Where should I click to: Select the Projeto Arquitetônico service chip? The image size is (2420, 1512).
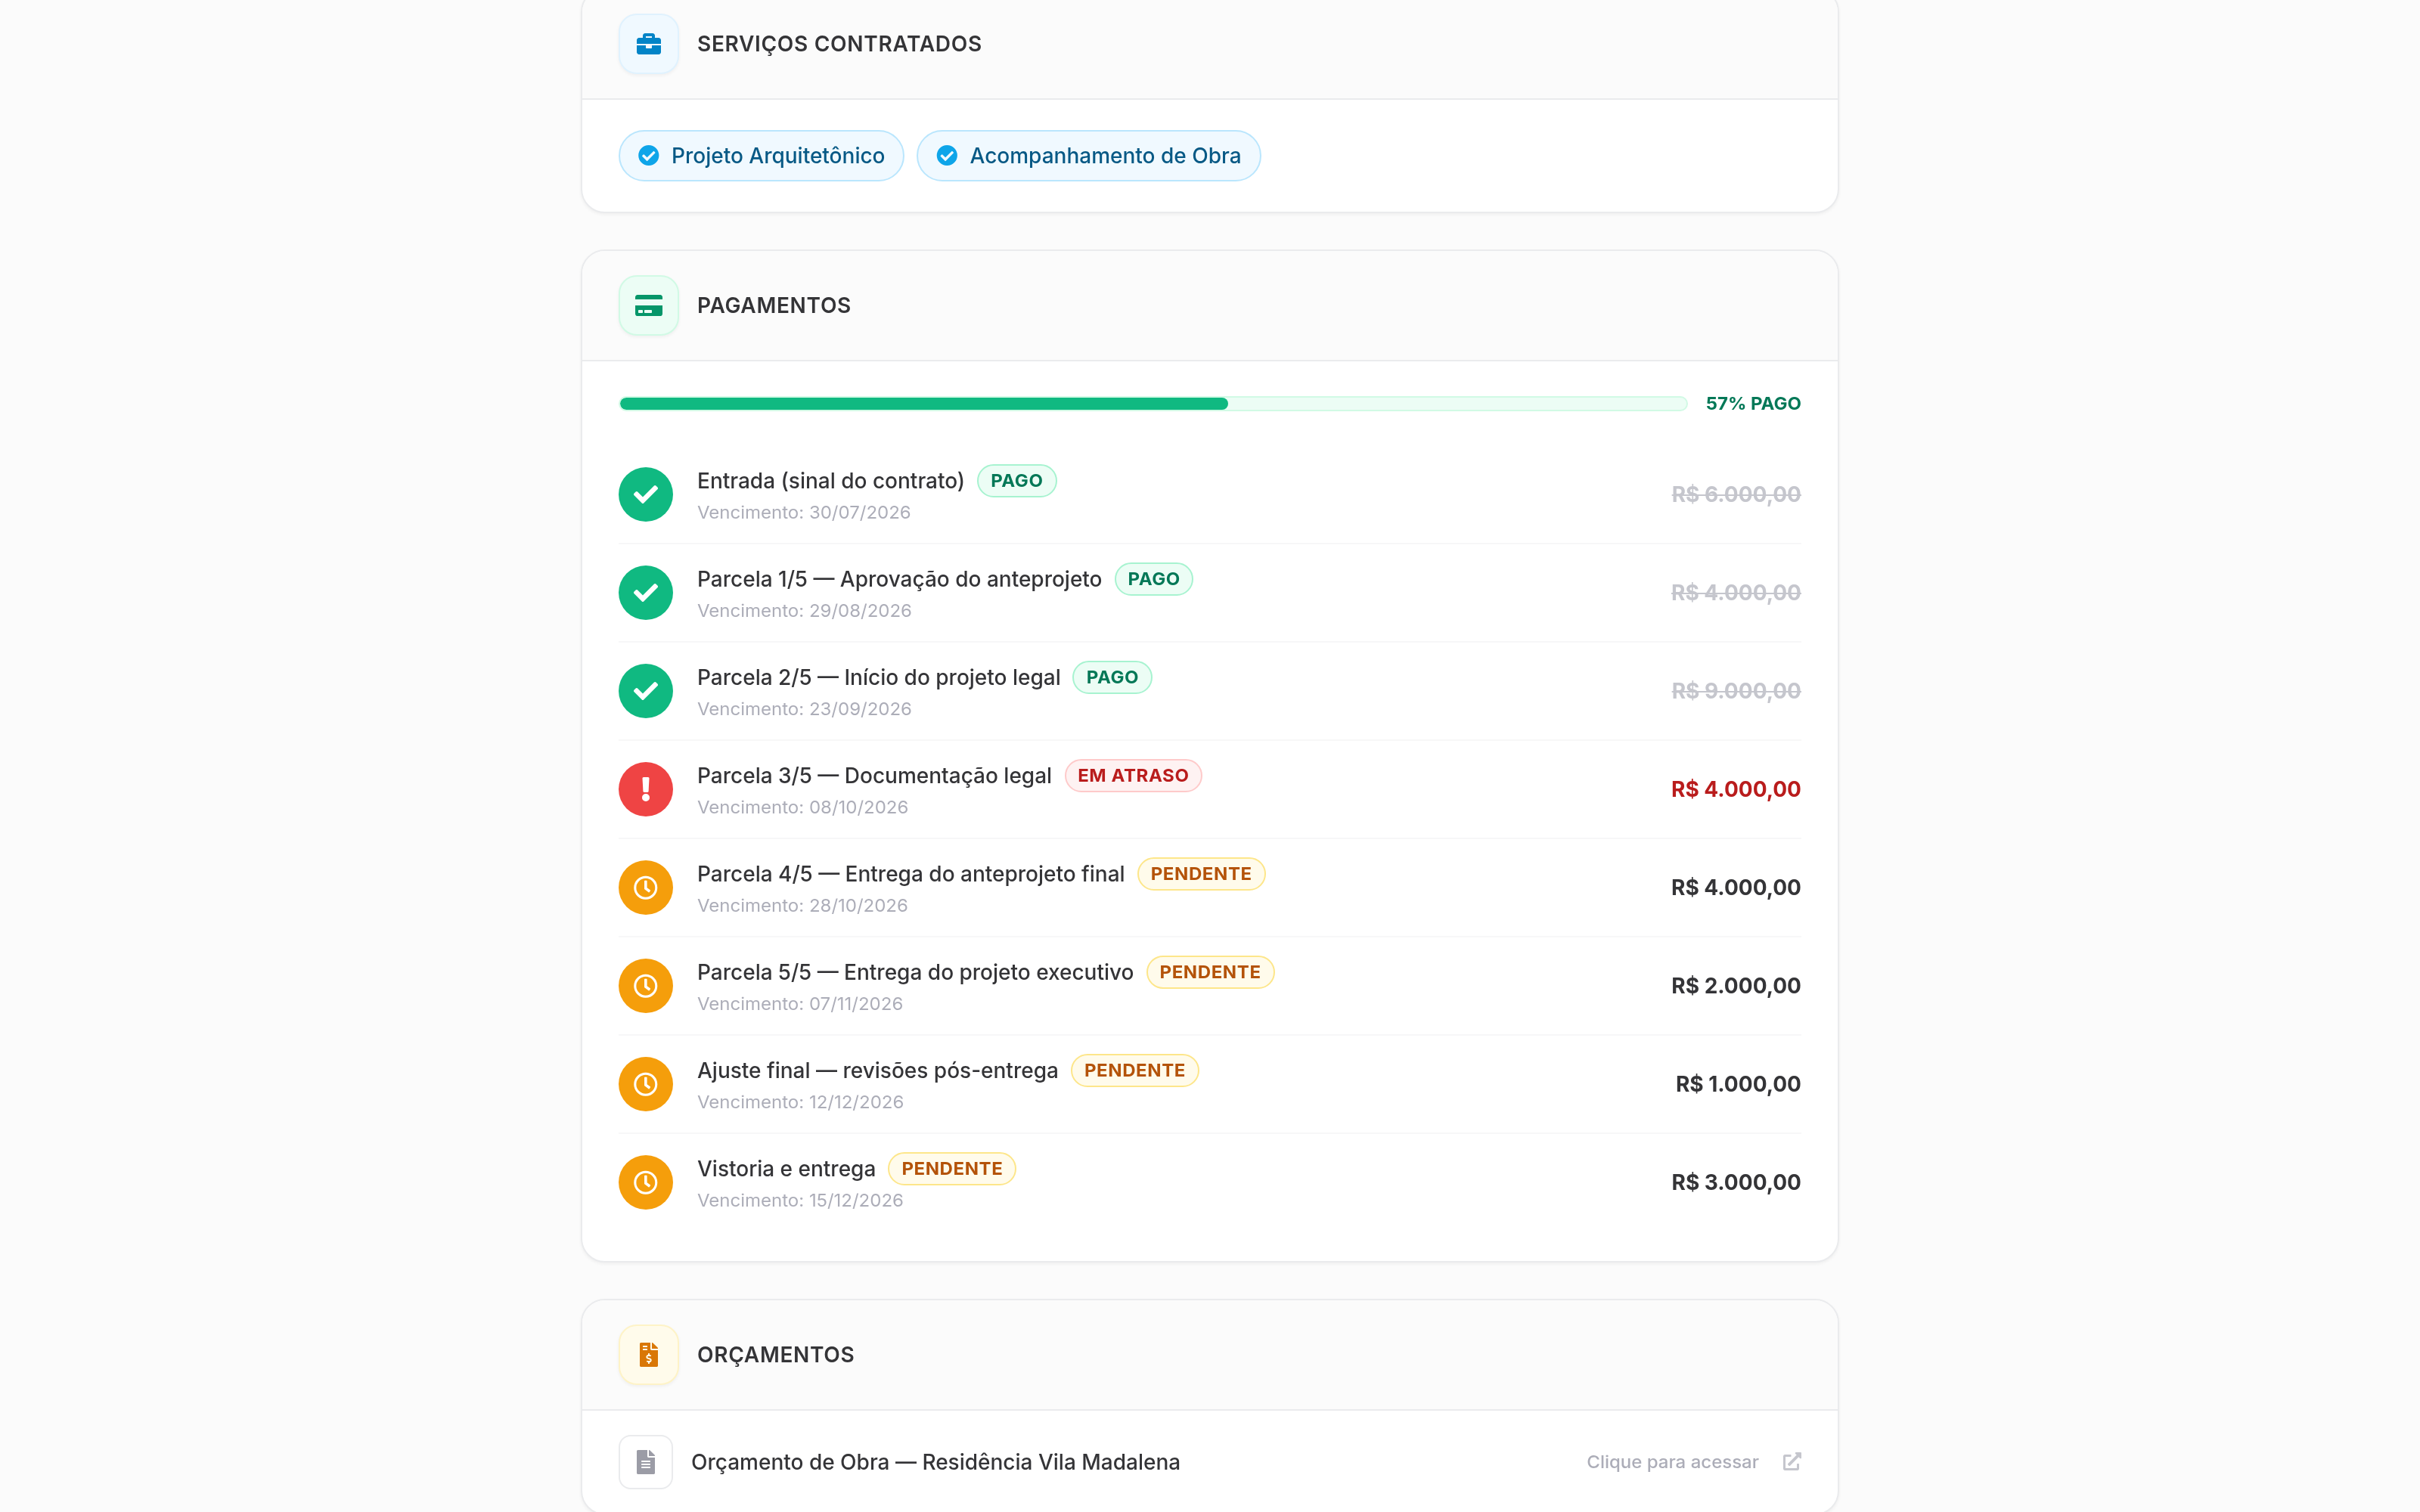pos(761,156)
